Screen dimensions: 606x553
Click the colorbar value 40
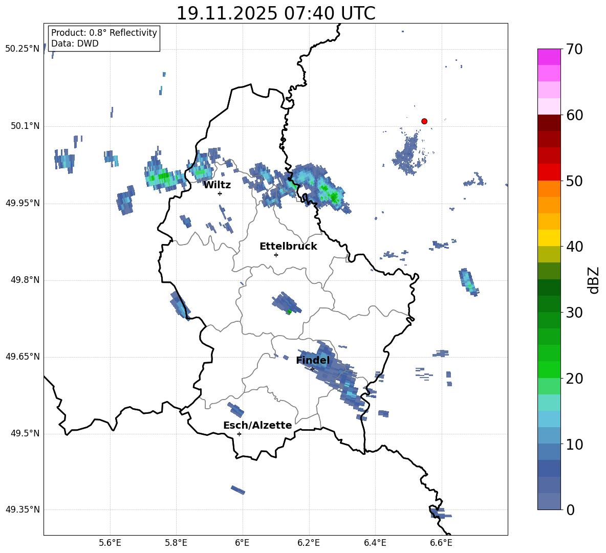coord(574,247)
